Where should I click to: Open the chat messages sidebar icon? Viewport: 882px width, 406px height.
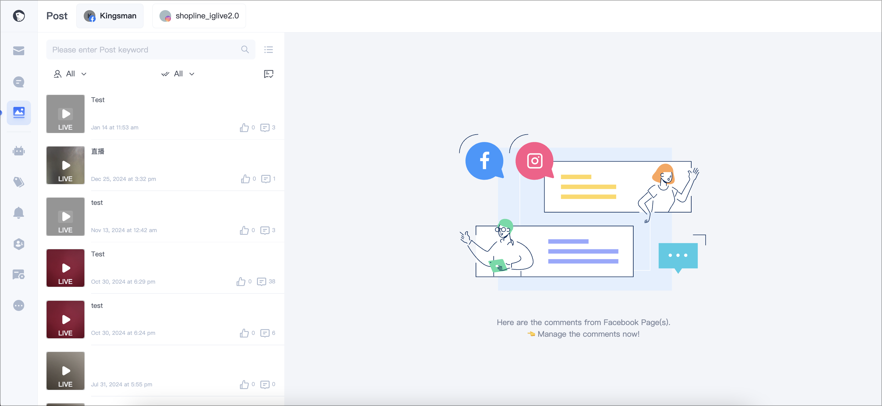point(19,82)
